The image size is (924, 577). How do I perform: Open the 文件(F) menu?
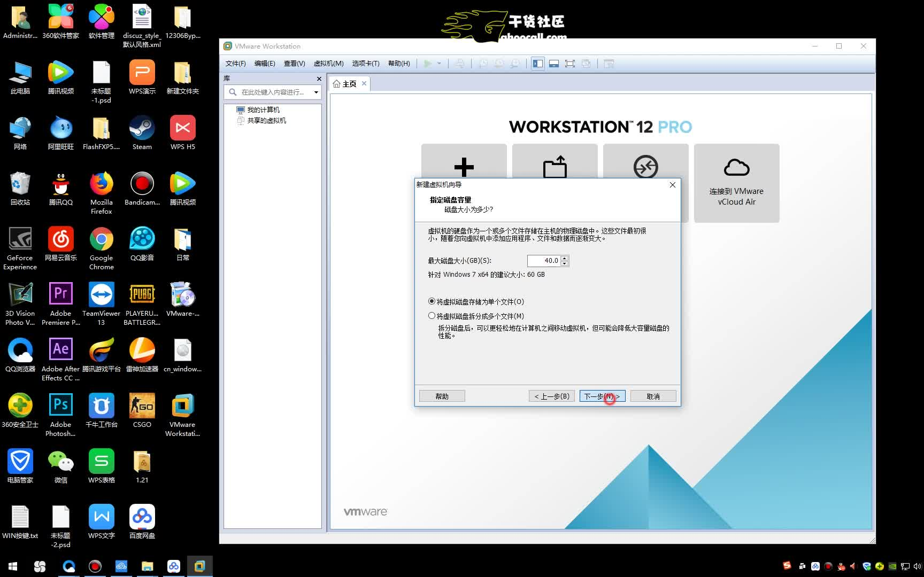(235, 64)
